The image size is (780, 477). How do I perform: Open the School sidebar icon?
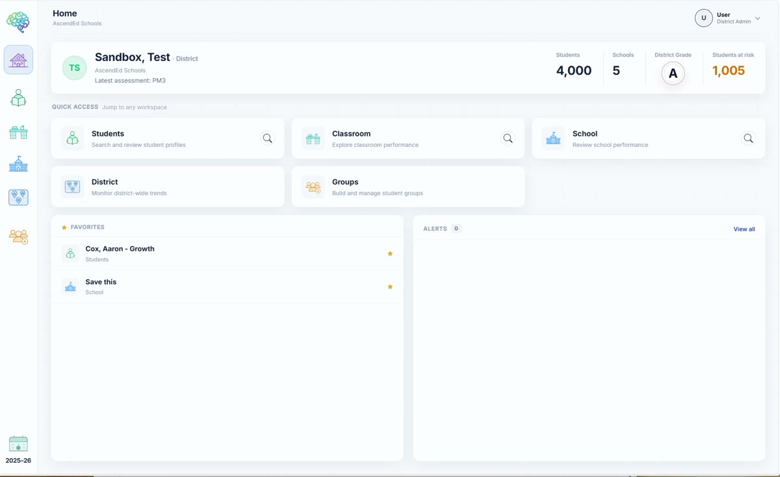point(18,164)
